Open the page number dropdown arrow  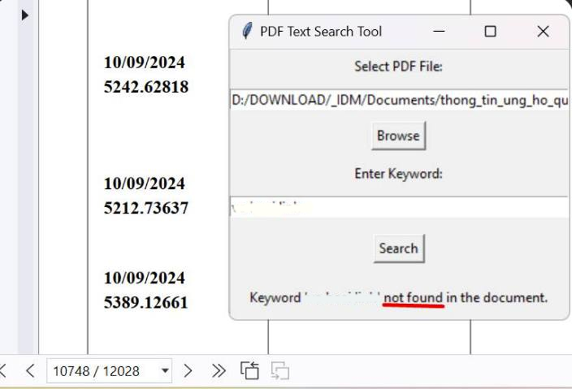165,371
